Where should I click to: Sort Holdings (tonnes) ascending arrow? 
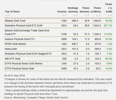point(74,15)
